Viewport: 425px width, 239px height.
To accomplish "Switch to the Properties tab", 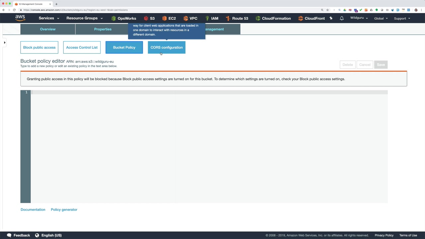I will (103, 29).
